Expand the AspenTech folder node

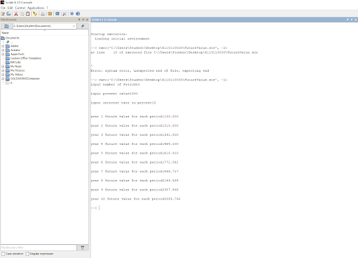(3, 54)
